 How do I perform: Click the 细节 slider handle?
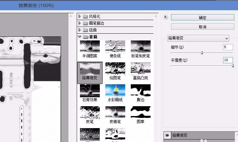[x=202, y=53]
